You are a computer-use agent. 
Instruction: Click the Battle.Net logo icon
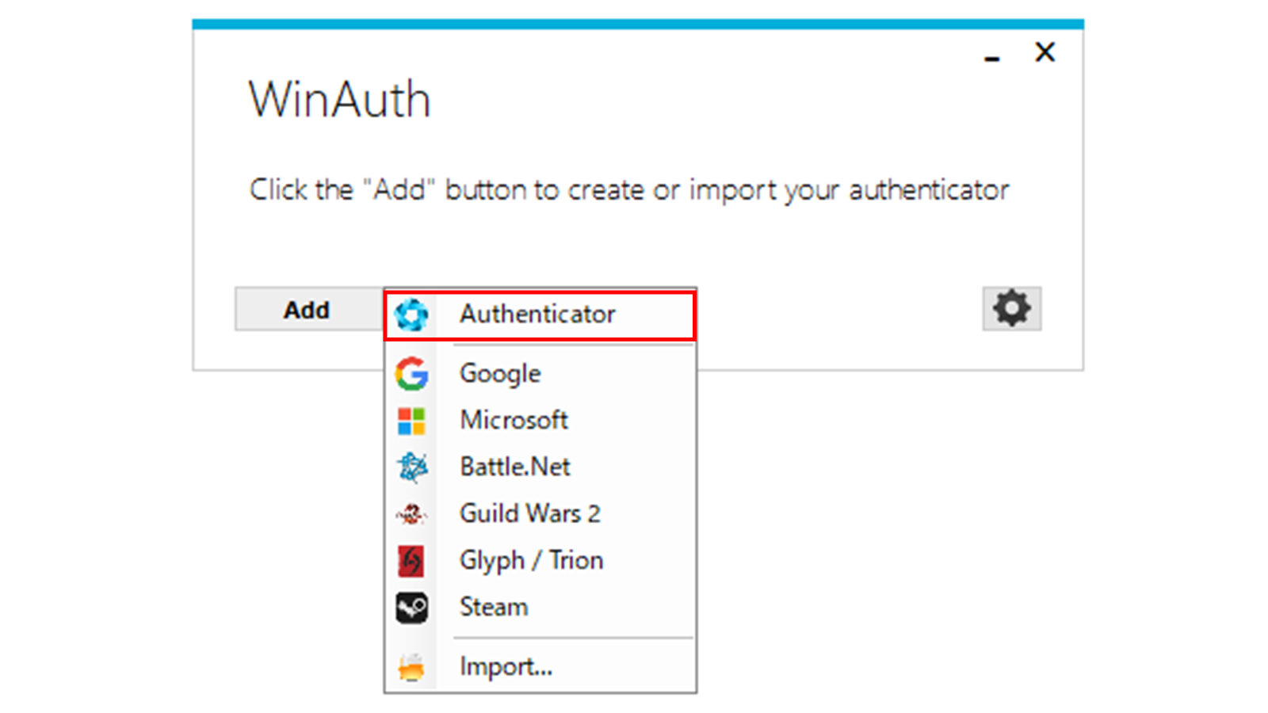coord(411,467)
